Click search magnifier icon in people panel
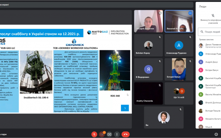 [x=202, y=32]
